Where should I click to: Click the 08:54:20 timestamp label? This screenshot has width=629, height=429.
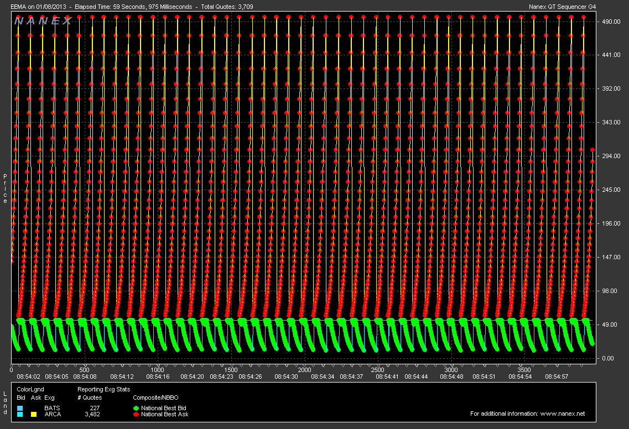pyautogui.click(x=192, y=376)
